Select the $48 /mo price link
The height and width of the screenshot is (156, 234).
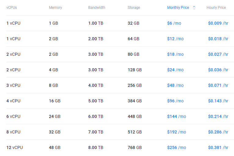tap(175, 85)
